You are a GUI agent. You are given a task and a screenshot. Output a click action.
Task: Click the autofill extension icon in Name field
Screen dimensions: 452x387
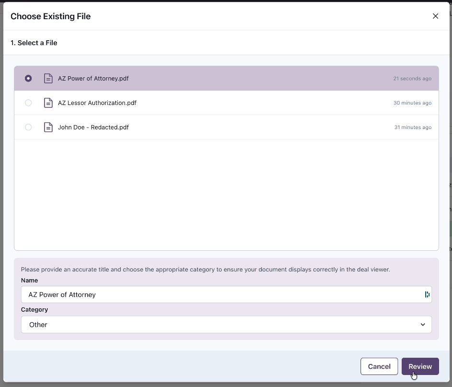427,294
